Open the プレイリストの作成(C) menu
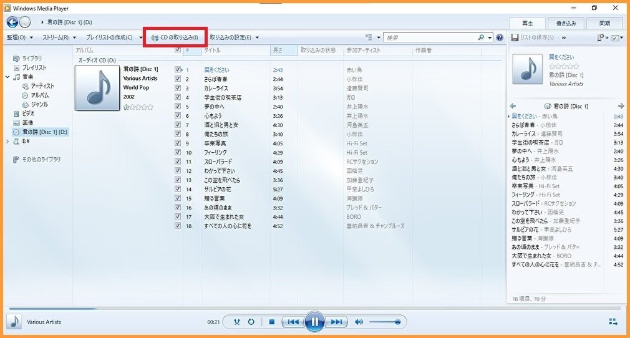 (x=114, y=37)
